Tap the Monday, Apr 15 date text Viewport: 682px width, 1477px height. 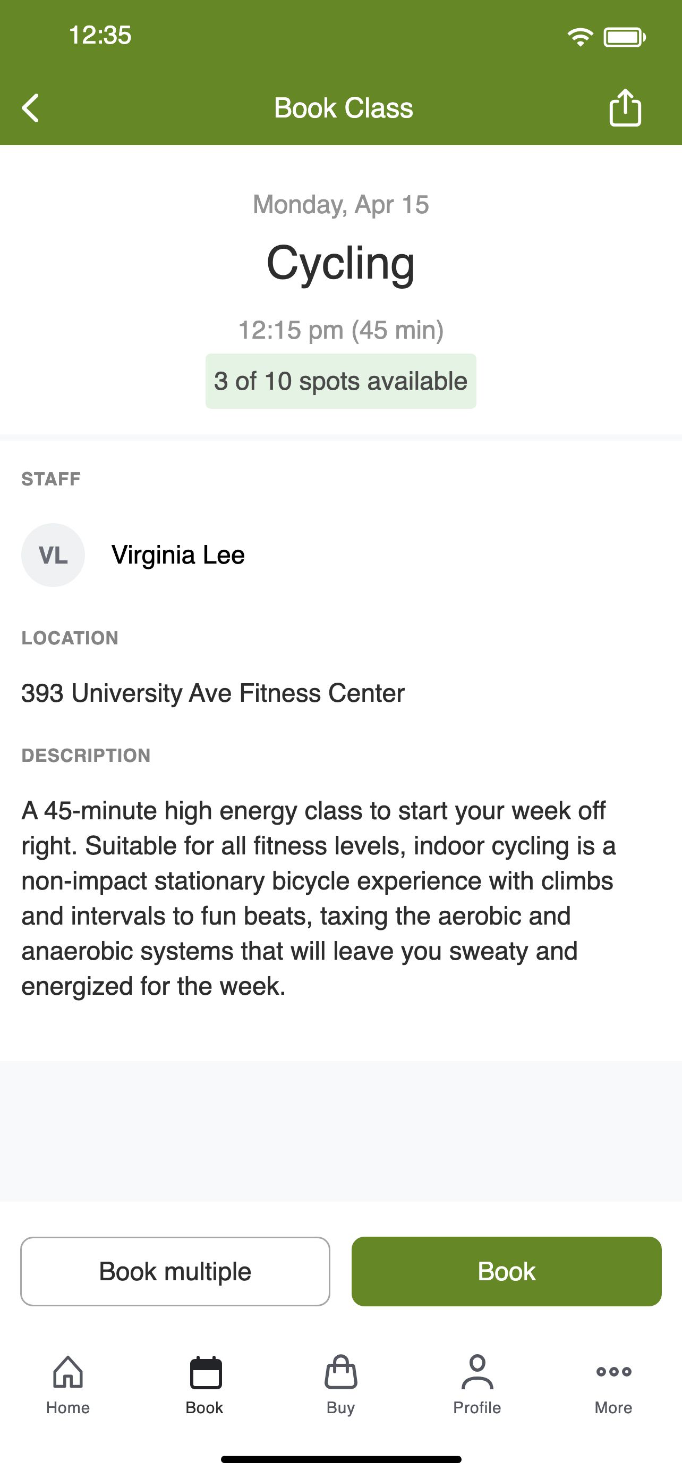tap(340, 205)
